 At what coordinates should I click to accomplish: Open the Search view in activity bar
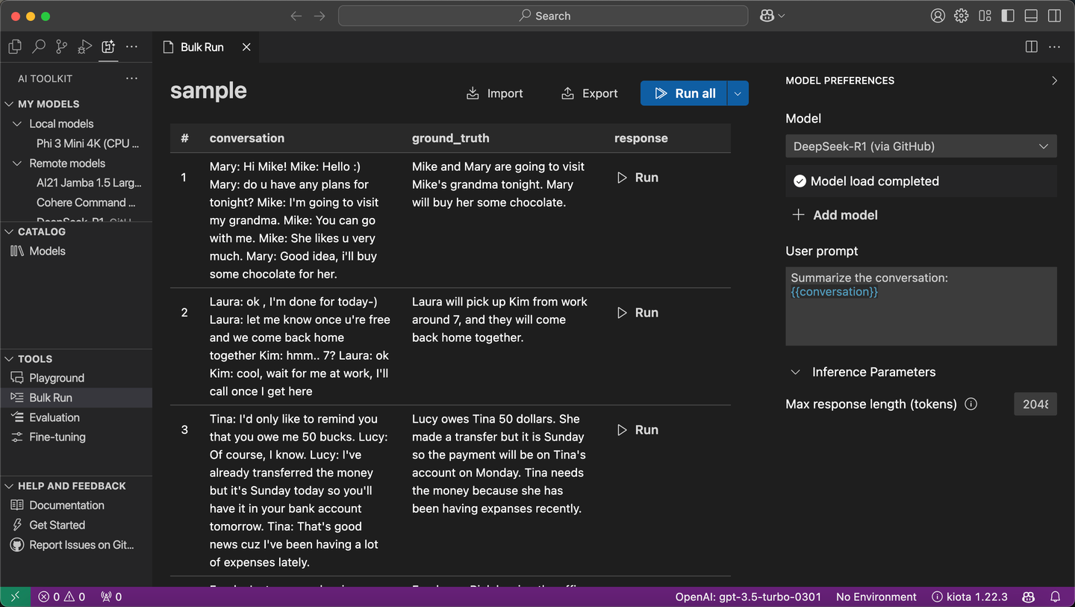point(39,47)
